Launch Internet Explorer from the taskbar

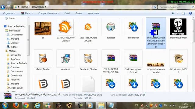37,105
